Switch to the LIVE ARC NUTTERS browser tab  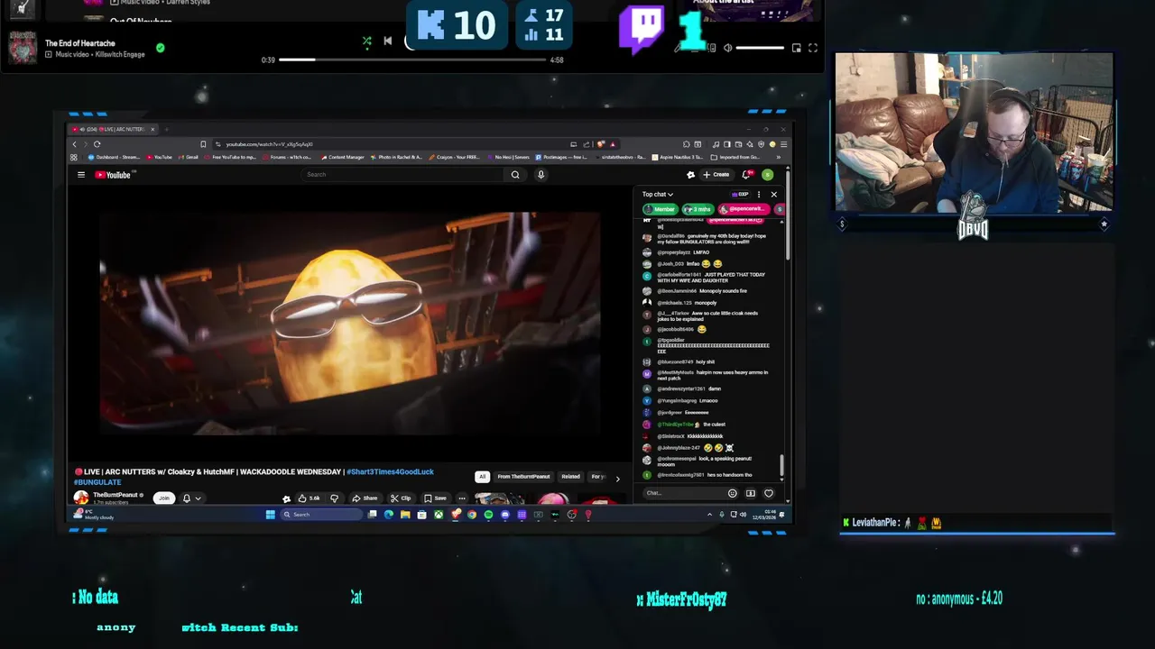(113, 129)
